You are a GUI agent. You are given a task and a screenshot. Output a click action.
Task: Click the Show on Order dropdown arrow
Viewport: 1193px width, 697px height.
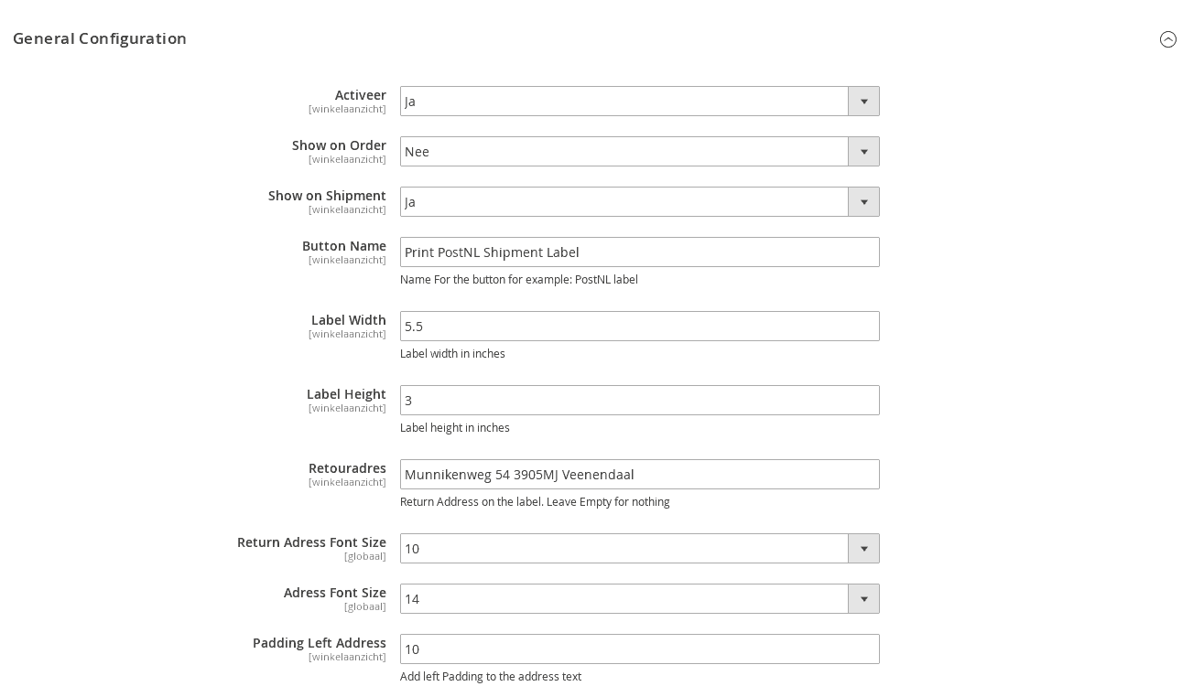click(863, 152)
